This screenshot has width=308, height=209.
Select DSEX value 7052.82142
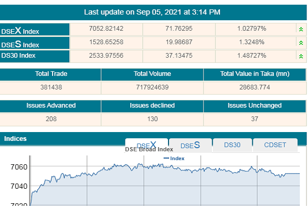tap(106, 29)
